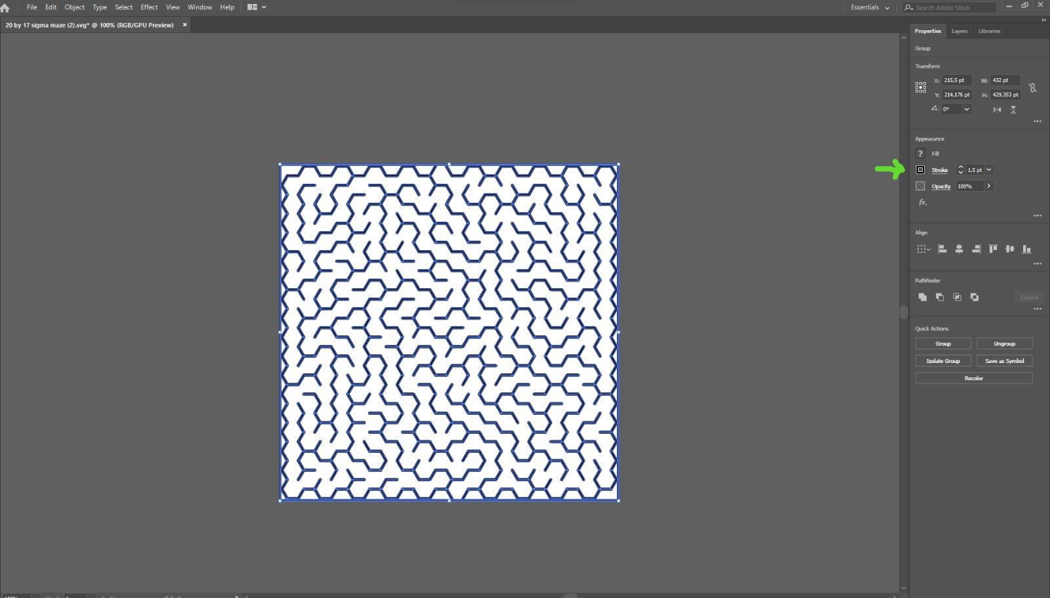The image size is (1050, 598).
Task: Flip the selection along vertical axis
Action: coord(1013,110)
